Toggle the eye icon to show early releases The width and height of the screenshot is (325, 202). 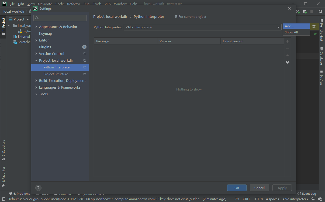pos(288,62)
